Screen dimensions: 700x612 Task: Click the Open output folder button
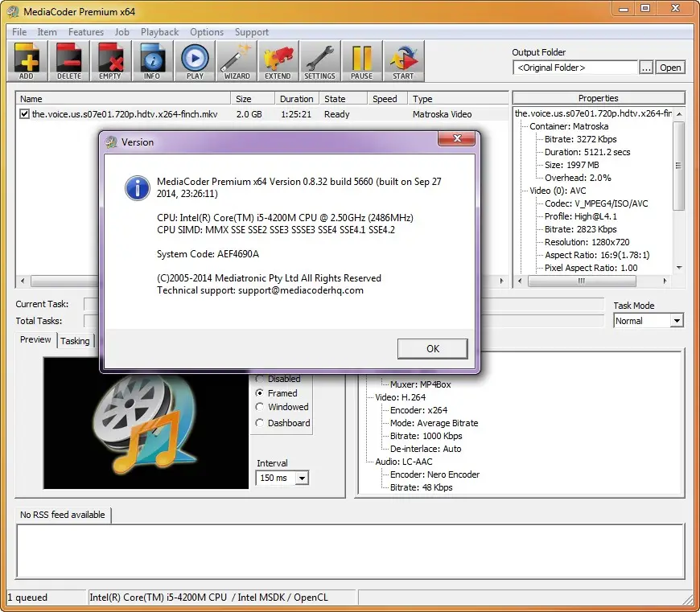[x=670, y=68]
